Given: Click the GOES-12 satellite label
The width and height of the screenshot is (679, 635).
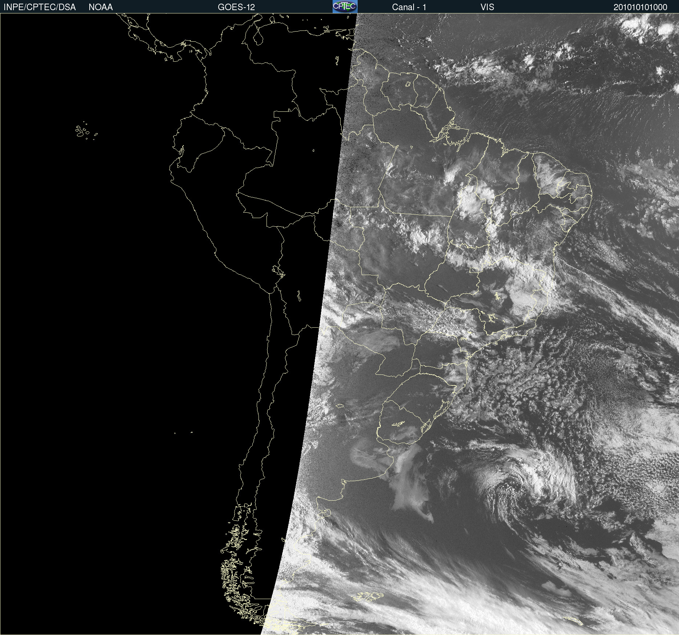Looking at the screenshot, I should [x=236, y=7].
